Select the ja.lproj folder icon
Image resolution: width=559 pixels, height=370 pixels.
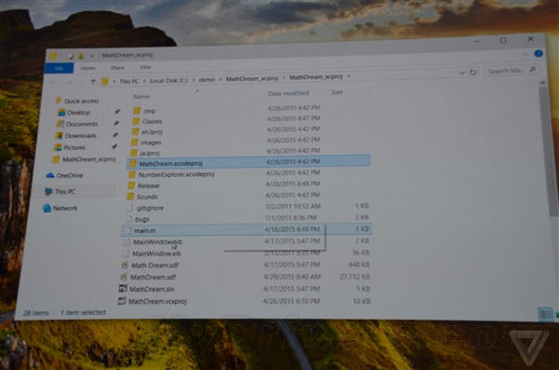[x=133, y=153]
